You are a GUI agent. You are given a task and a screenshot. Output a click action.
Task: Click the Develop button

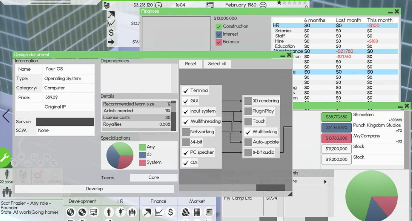pyautogui.click(x=94, y=189)
